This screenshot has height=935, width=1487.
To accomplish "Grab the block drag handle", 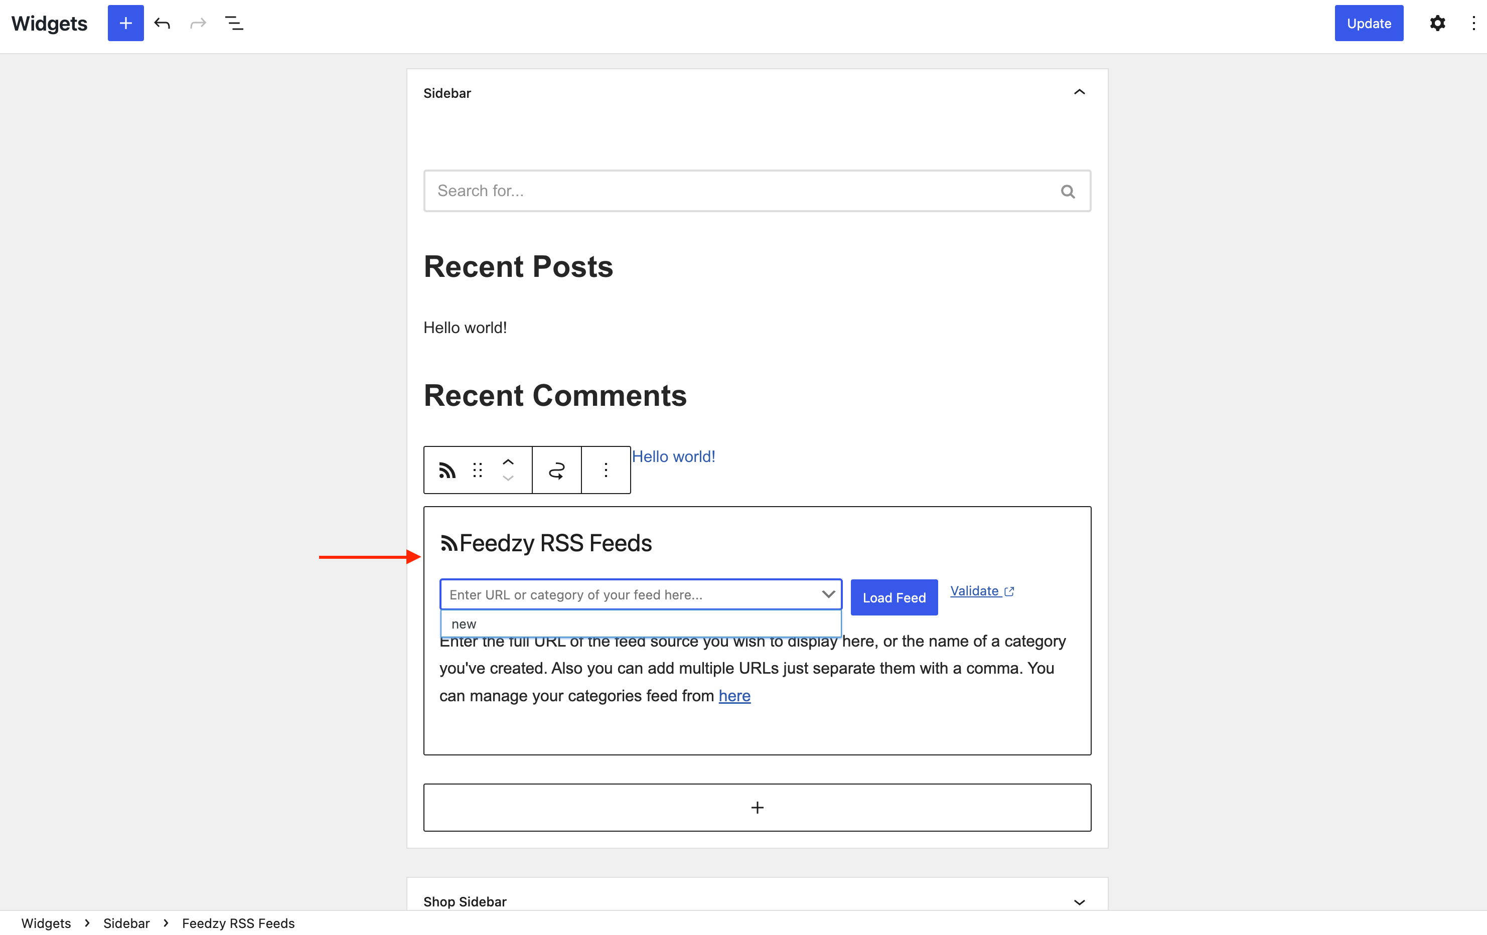I will point(477,471).
